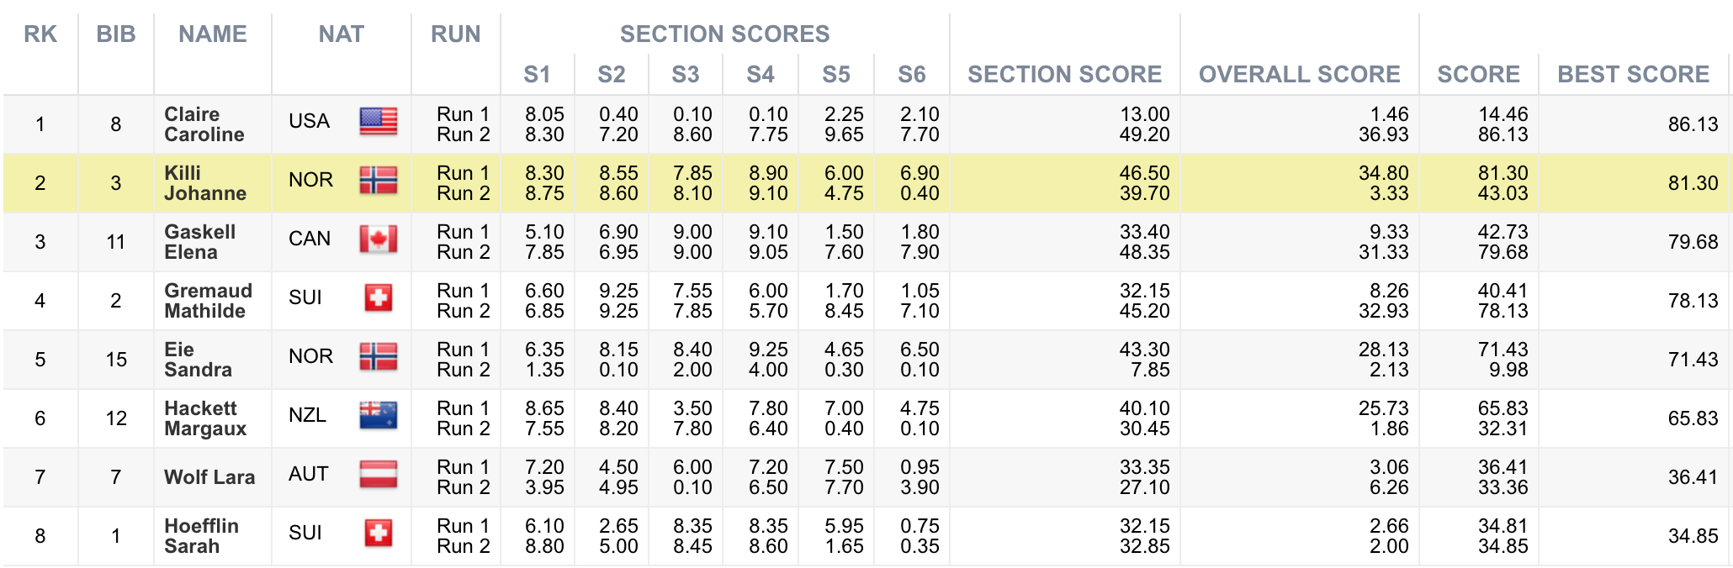The width and height of the screenshot is (1733, 568).
Task: Click the Swiss flag beside Gremaud Mathilde
Action: pyautogui.click(x=378, y=298)
